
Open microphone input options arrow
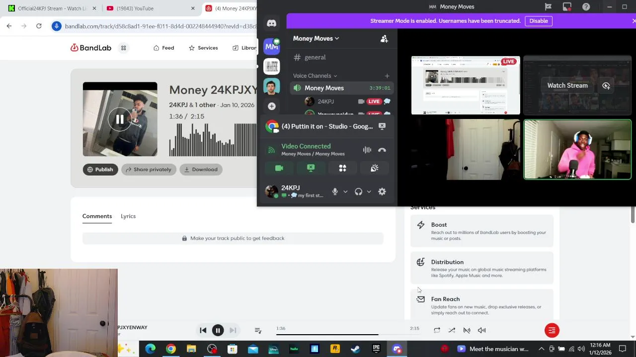[345, 191]
